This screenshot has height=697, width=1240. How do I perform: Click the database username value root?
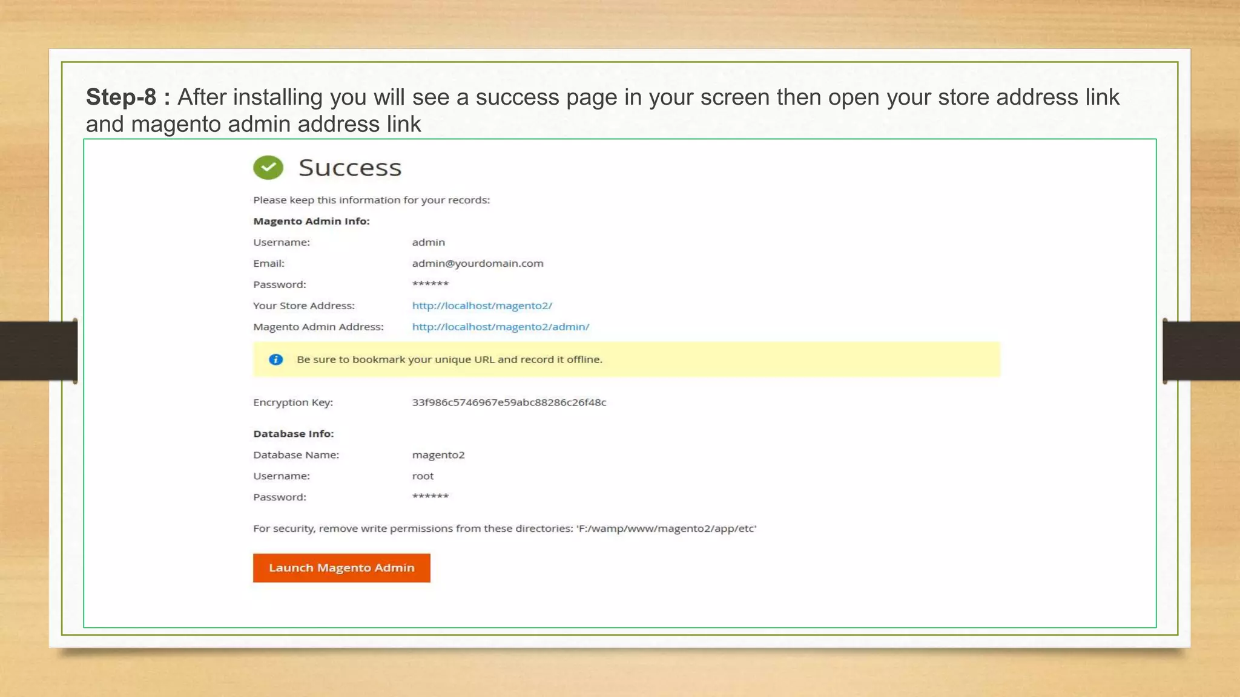(x=423, y=476)
